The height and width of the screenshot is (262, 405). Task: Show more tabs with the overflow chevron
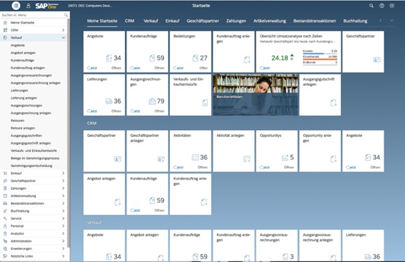(382, 21)
